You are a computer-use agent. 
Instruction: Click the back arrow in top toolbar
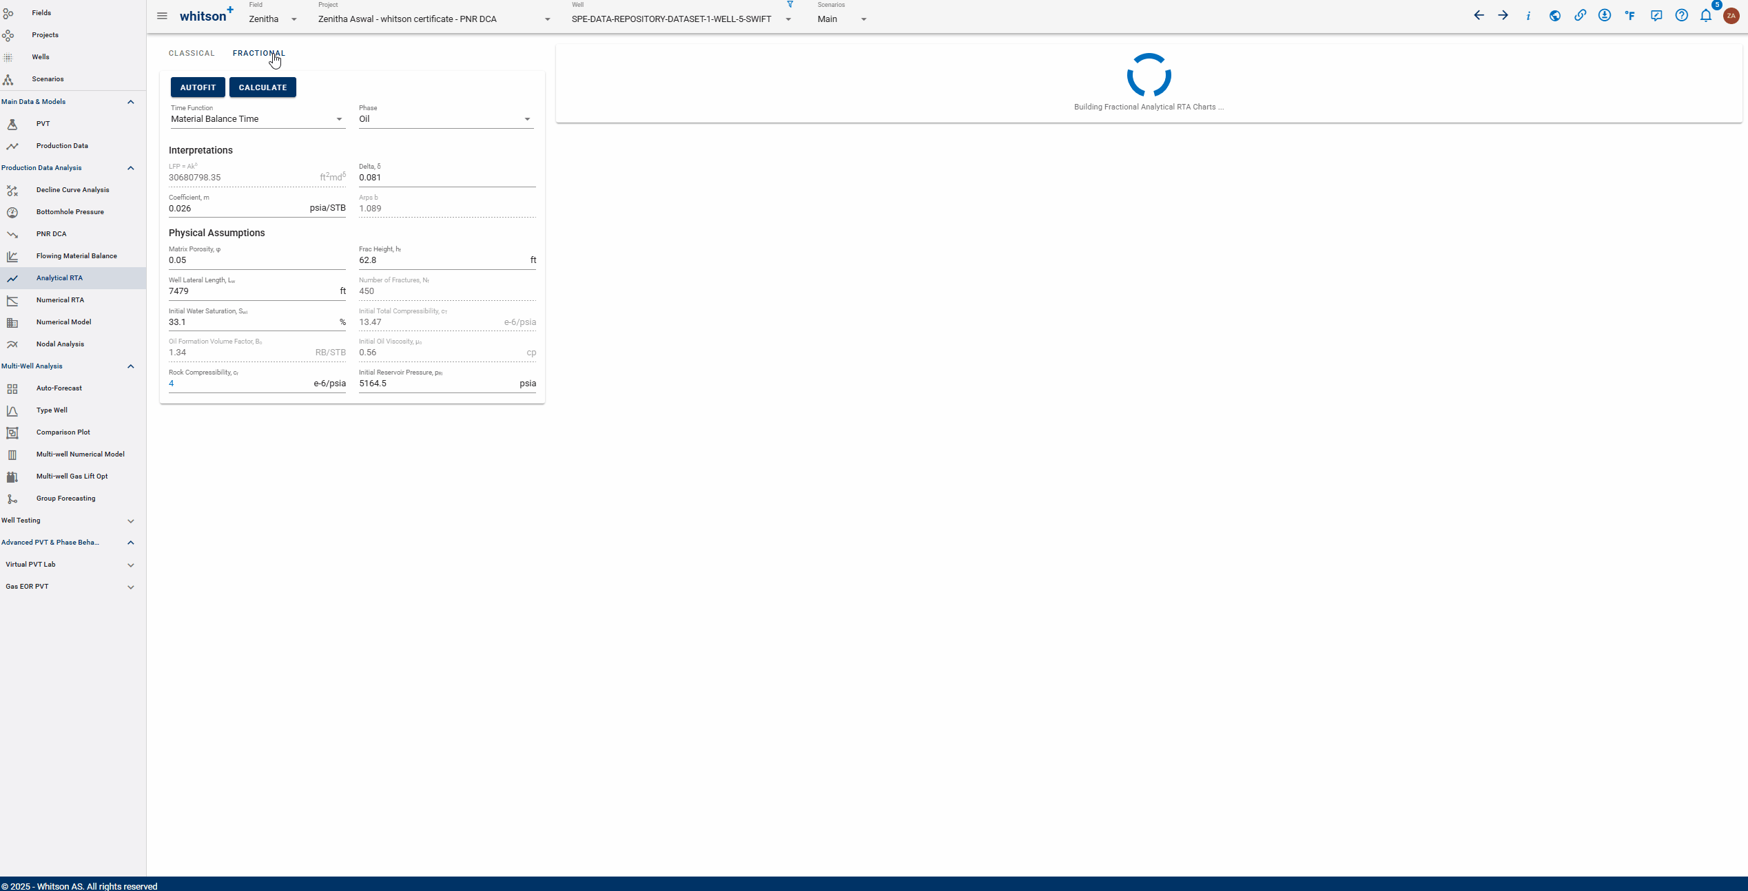1479,15
